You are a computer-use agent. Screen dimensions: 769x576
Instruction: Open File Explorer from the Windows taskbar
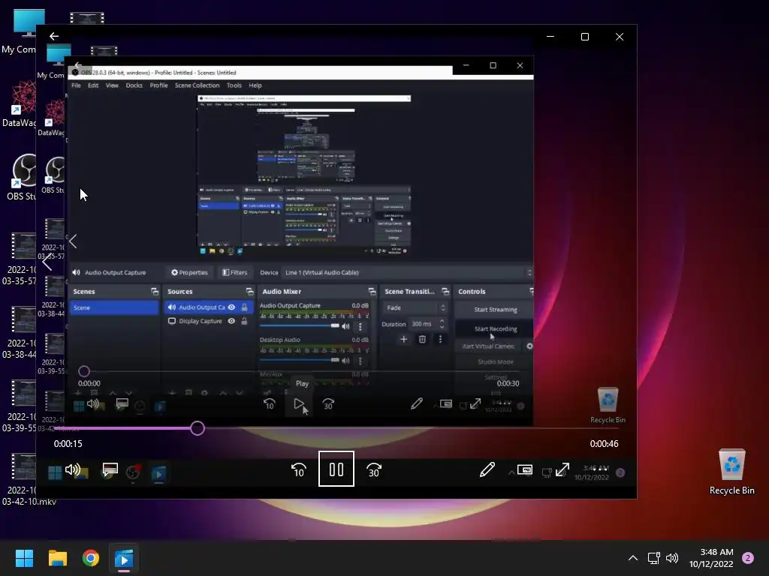pos(57,558)
